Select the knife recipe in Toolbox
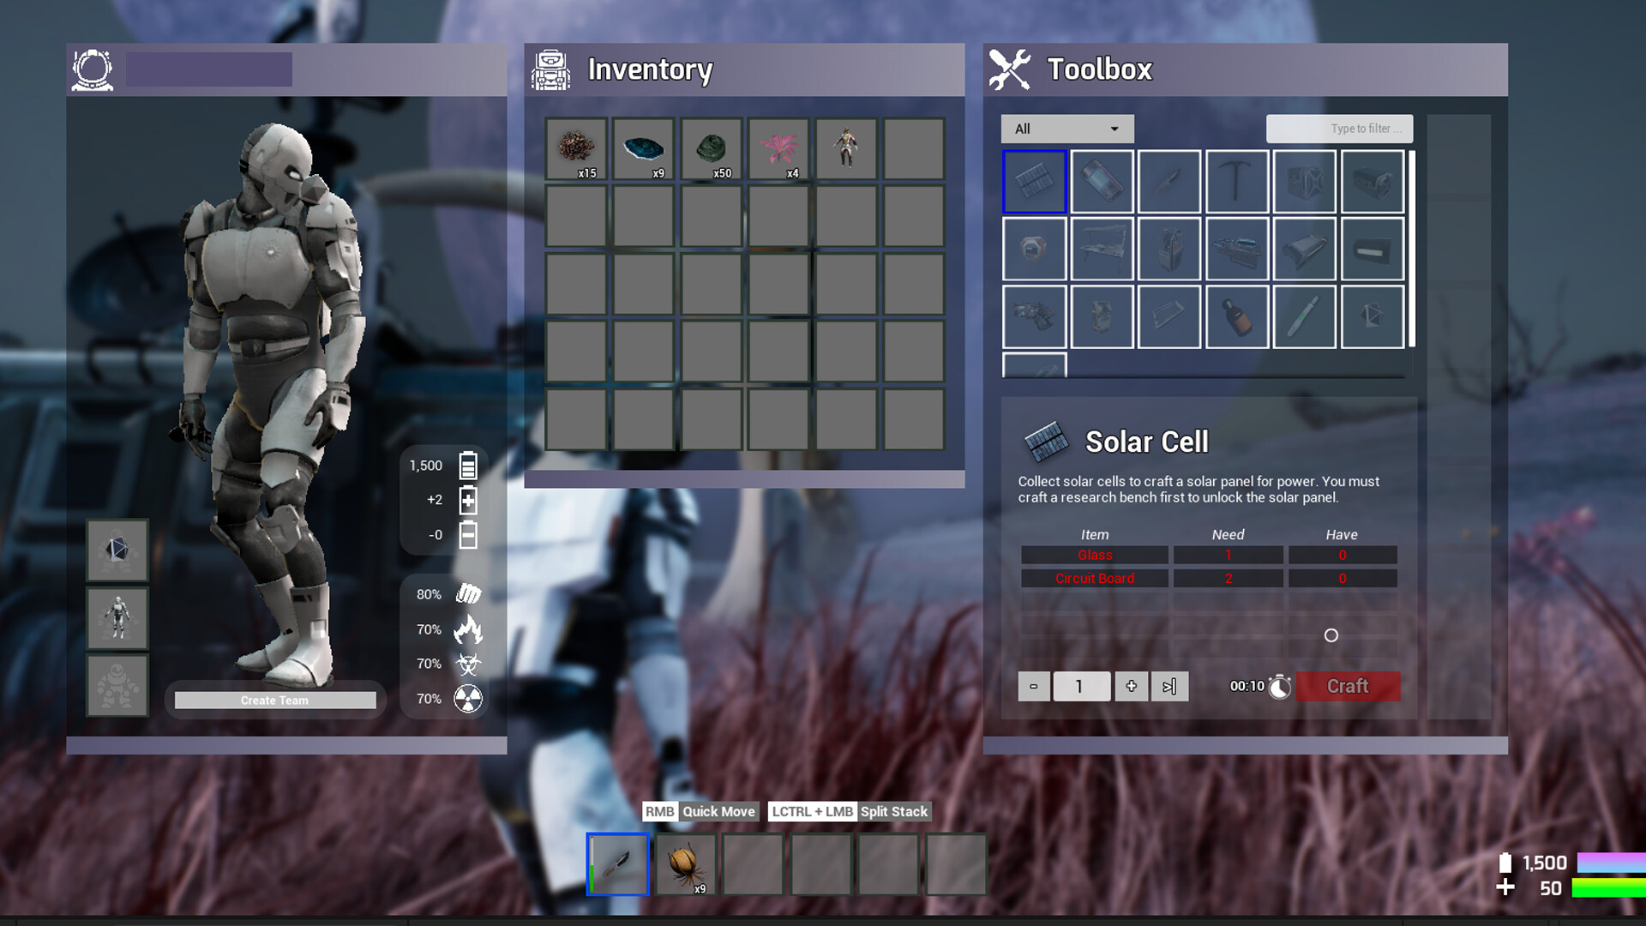The image size is (1646, 926). click(x=1169, y=182)
